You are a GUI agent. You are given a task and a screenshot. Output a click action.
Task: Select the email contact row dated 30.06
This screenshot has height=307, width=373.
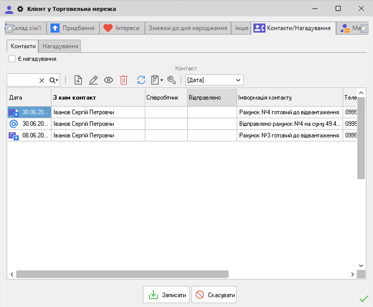click(x=83, y=124)
